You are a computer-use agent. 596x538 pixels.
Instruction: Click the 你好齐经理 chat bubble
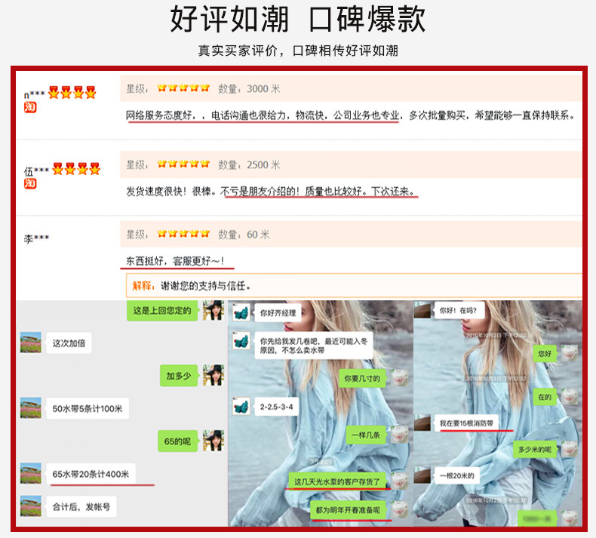click(x=278, y=313)
